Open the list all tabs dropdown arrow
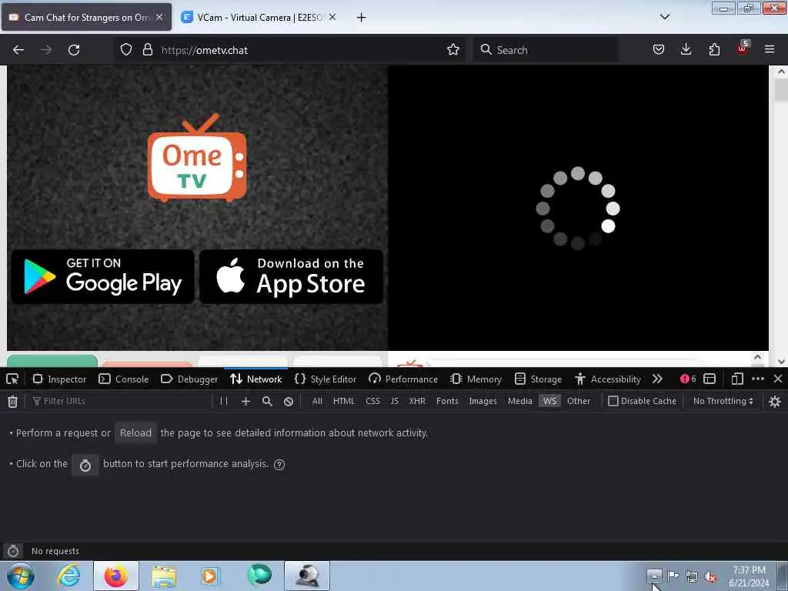788x591 pixels. 664,17
